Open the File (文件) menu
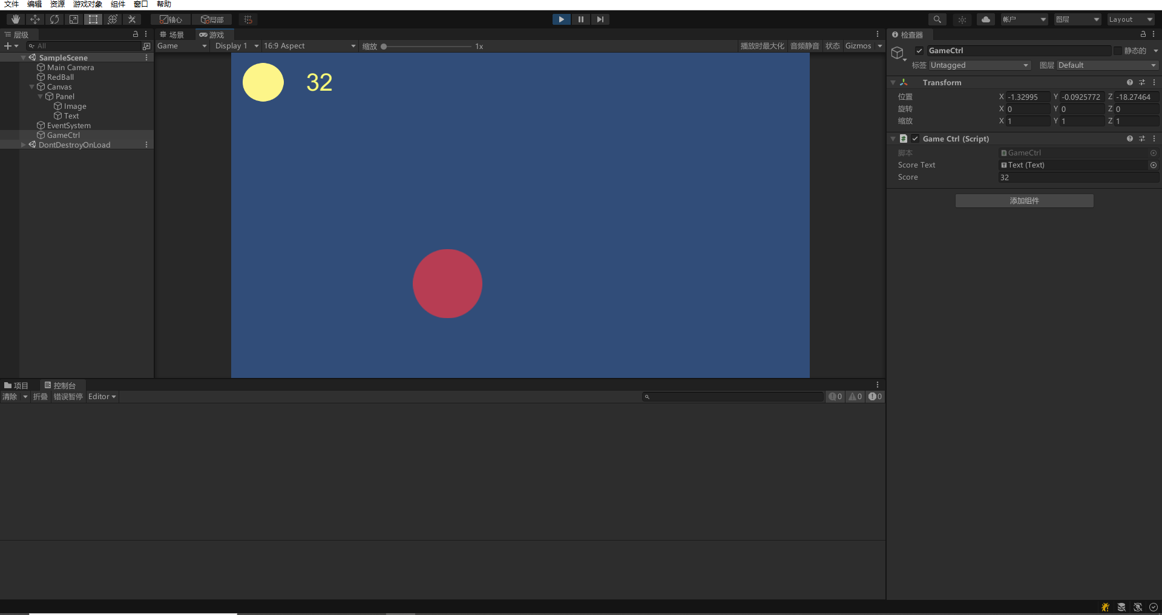Image resolution: width=1162 pixels, height=615 pixels. point(11,4)
